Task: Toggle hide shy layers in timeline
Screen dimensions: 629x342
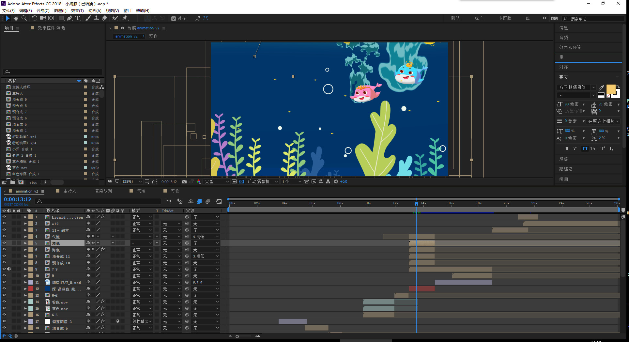Action: pos(191,201)
